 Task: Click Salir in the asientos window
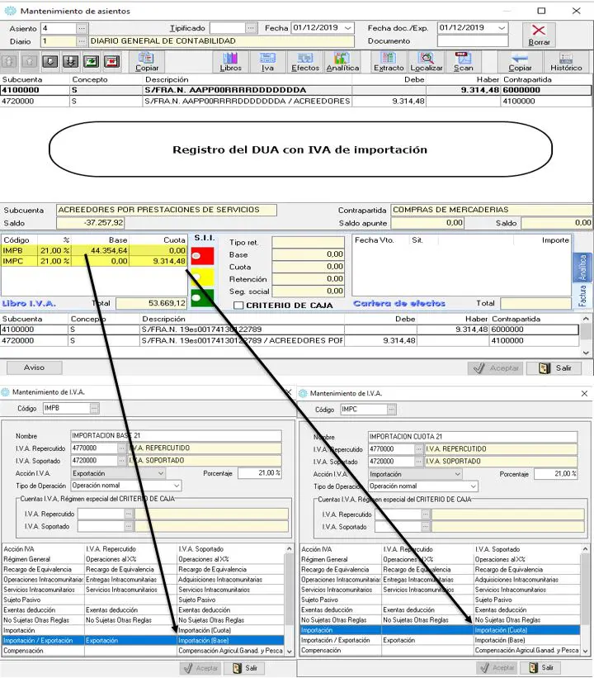pyautogui.click(x=555, y=368)
